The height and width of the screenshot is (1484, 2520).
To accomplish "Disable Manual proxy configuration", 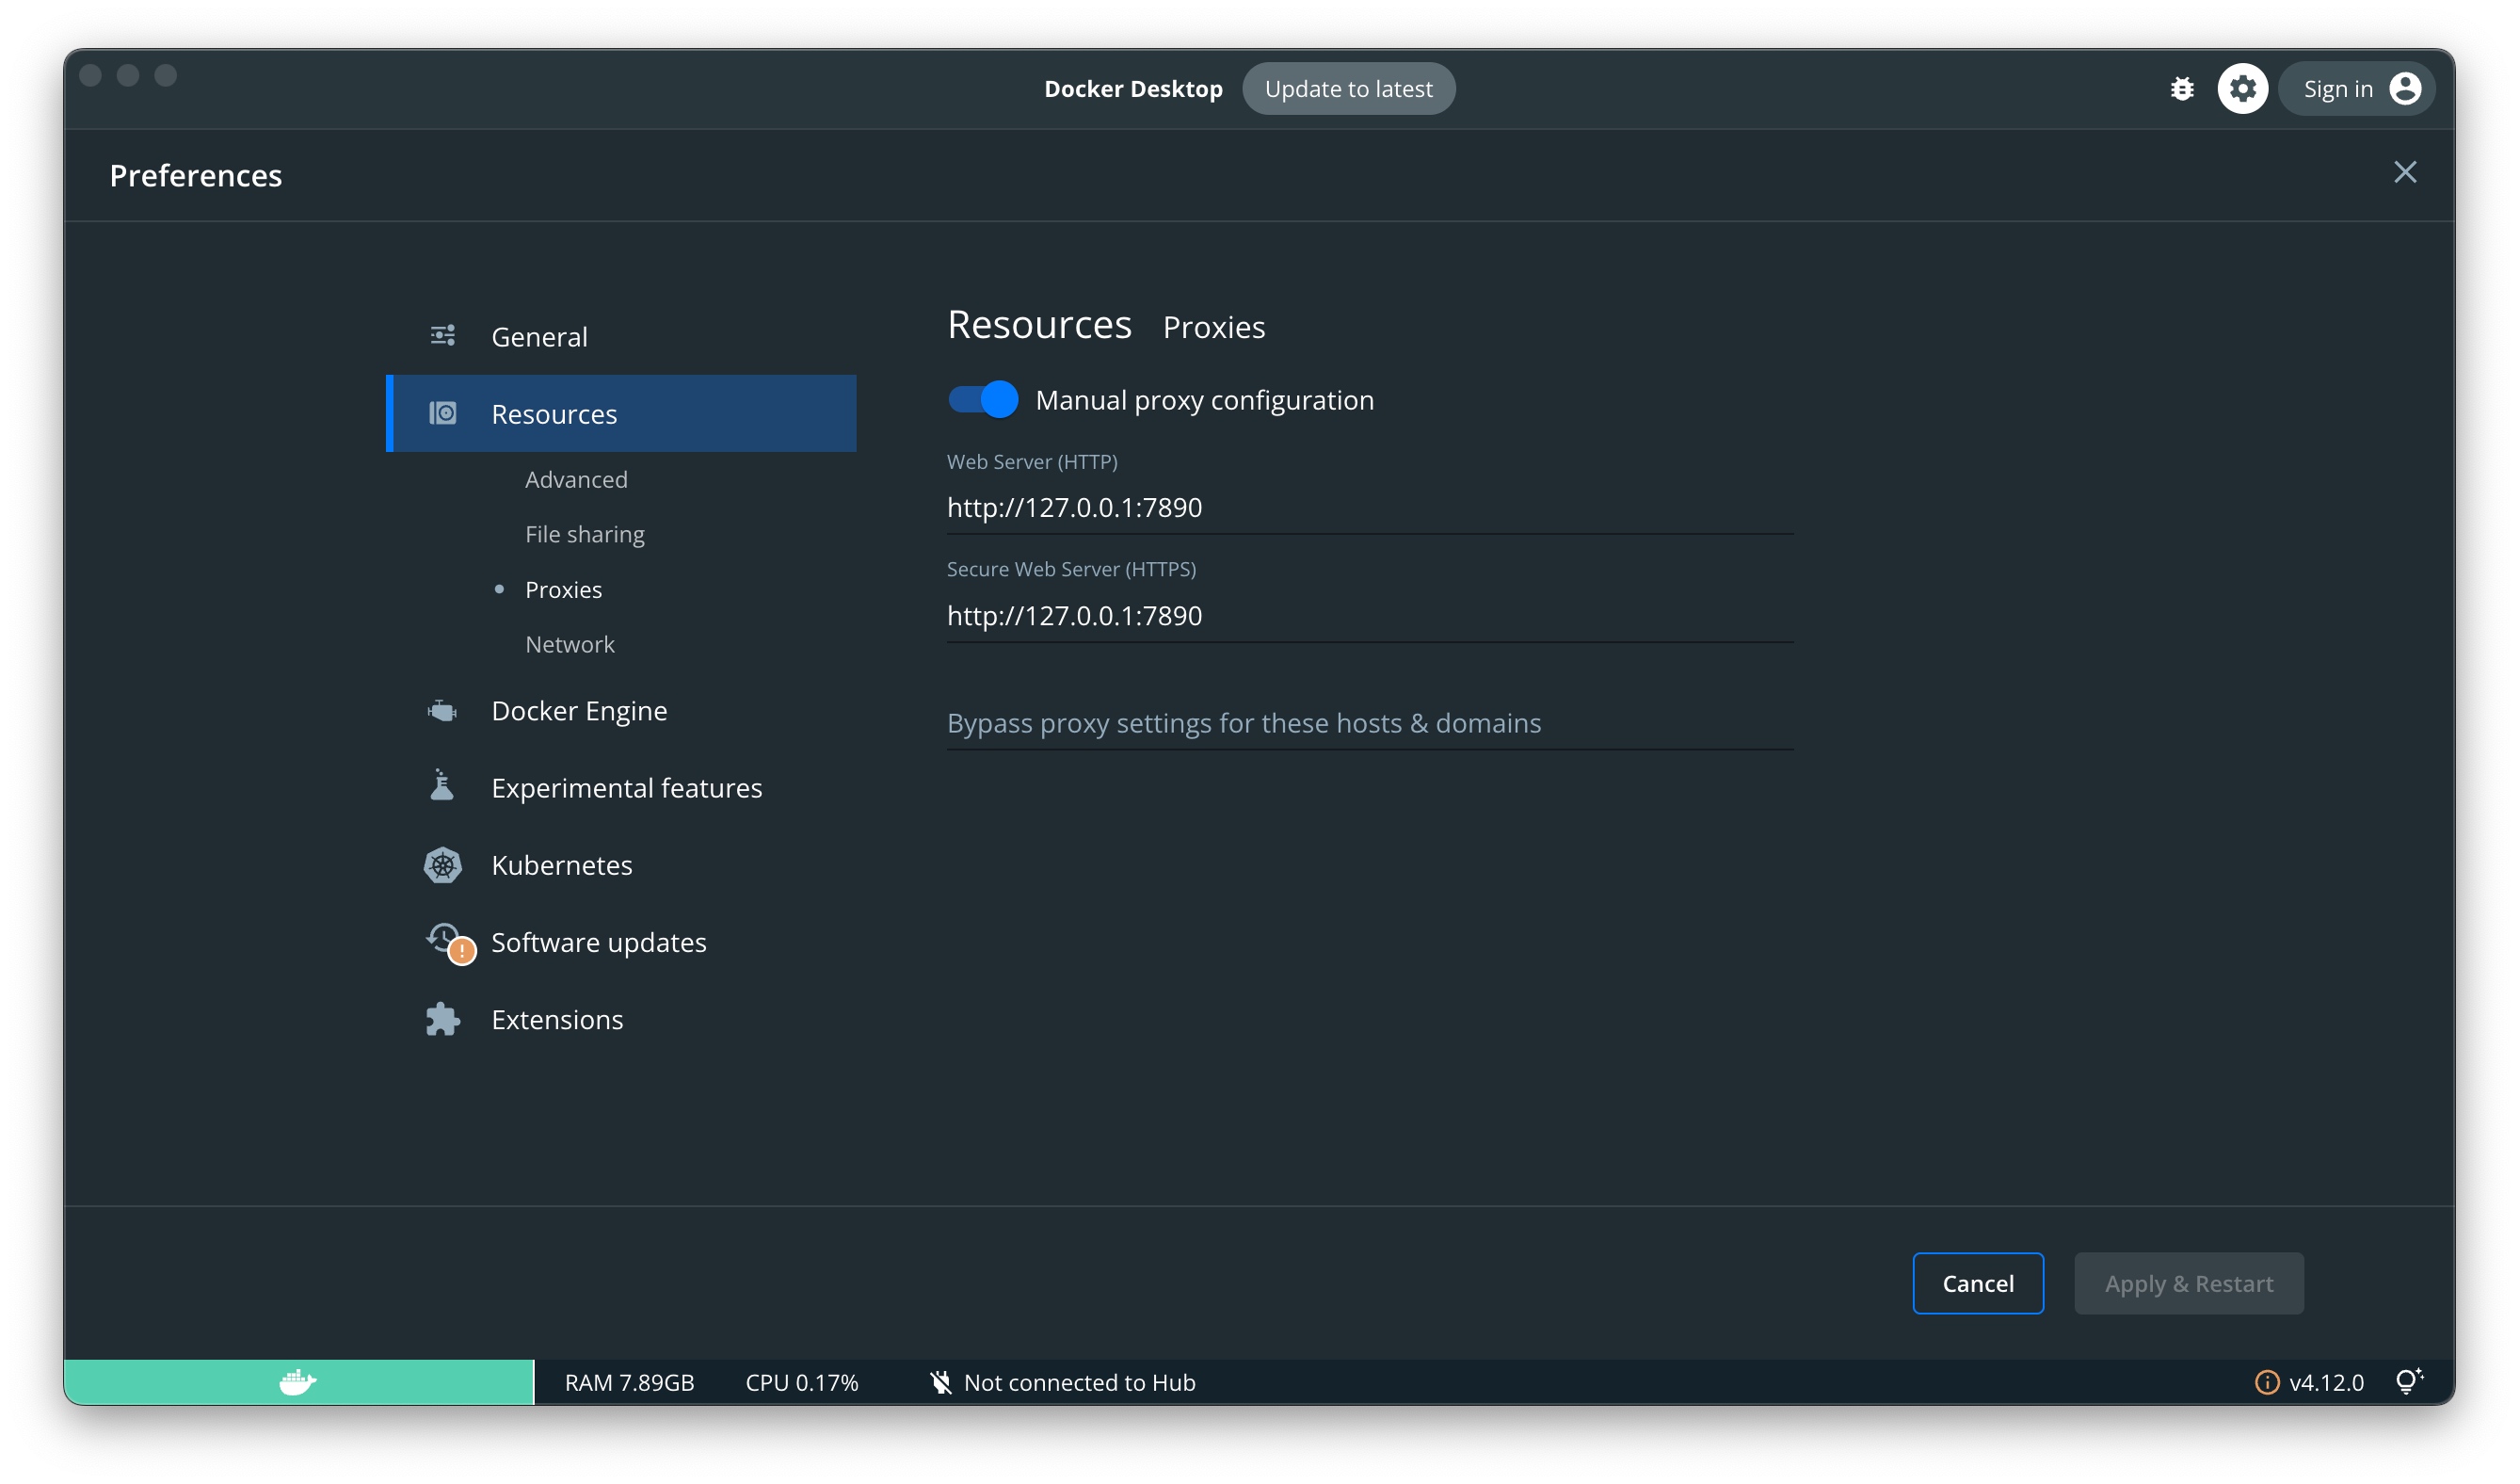I will [x=982, y=399].
